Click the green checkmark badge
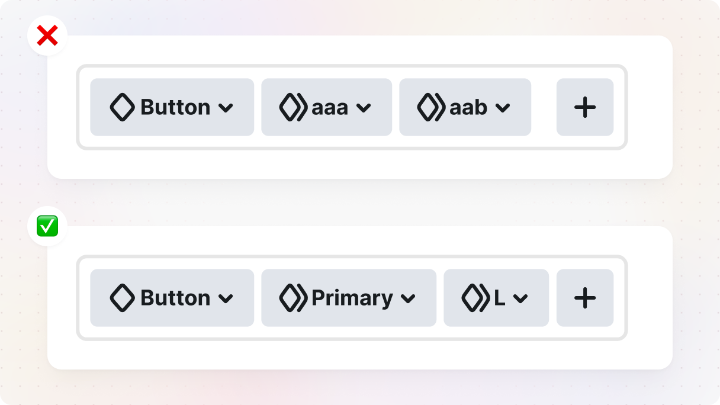Screen dimensions: 720x405 (x=47, y=226)
